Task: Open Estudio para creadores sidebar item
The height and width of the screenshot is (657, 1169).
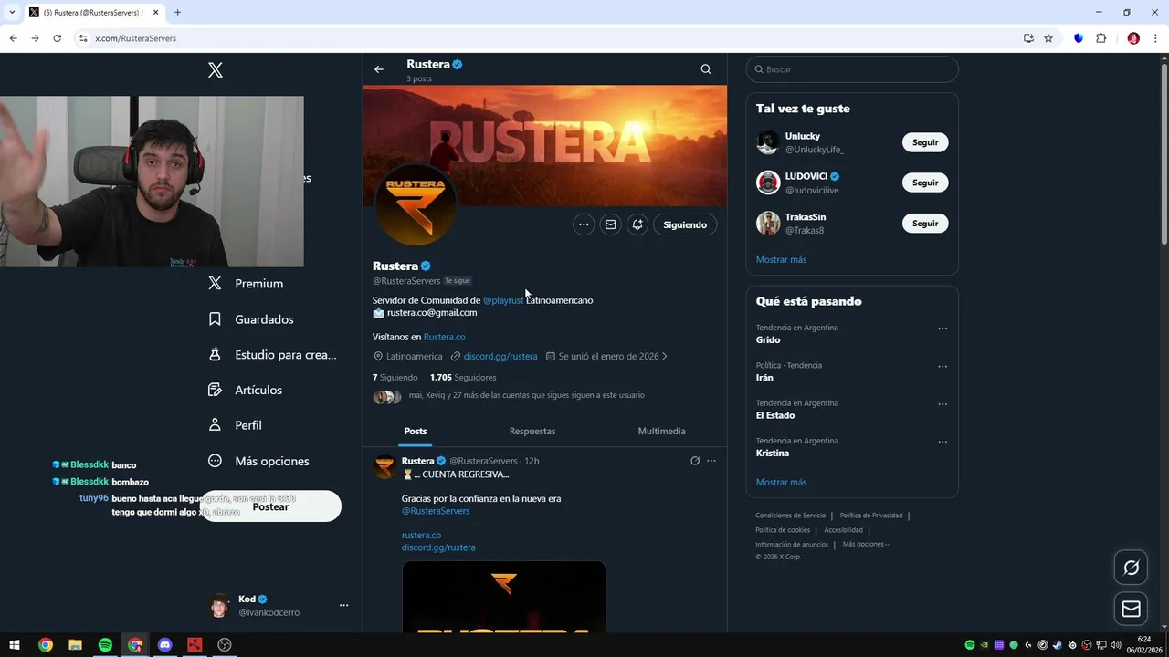Action: tap(272, 355)
